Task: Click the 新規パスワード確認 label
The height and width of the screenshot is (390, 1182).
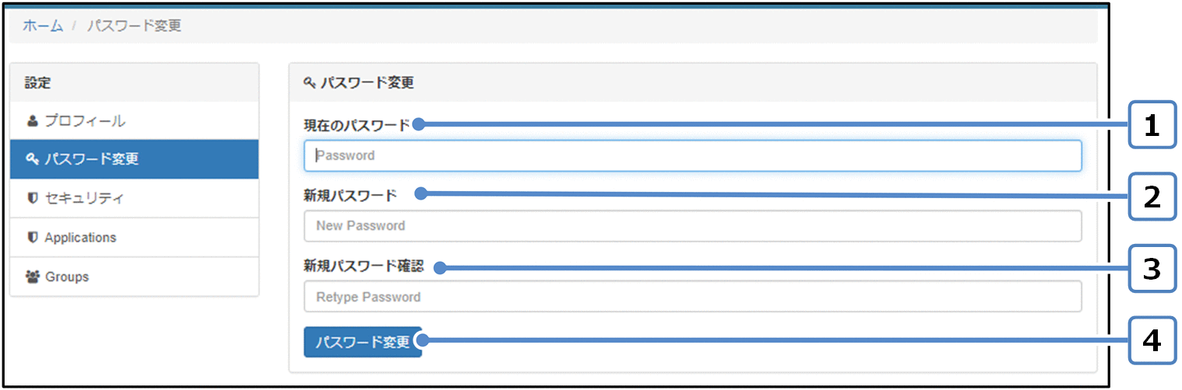Action: click(x=364, y=266)
